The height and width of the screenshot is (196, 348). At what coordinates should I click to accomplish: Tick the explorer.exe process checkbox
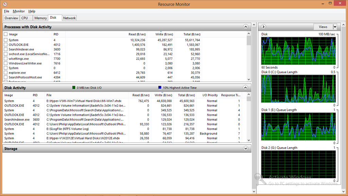[x=5, y=73]
